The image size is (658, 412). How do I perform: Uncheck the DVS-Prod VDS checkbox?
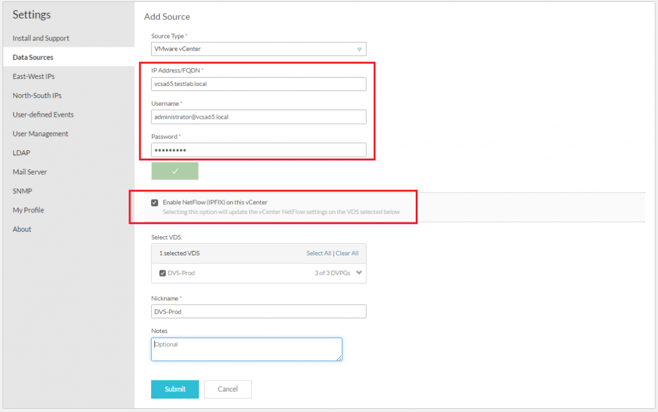coord(163,273)
